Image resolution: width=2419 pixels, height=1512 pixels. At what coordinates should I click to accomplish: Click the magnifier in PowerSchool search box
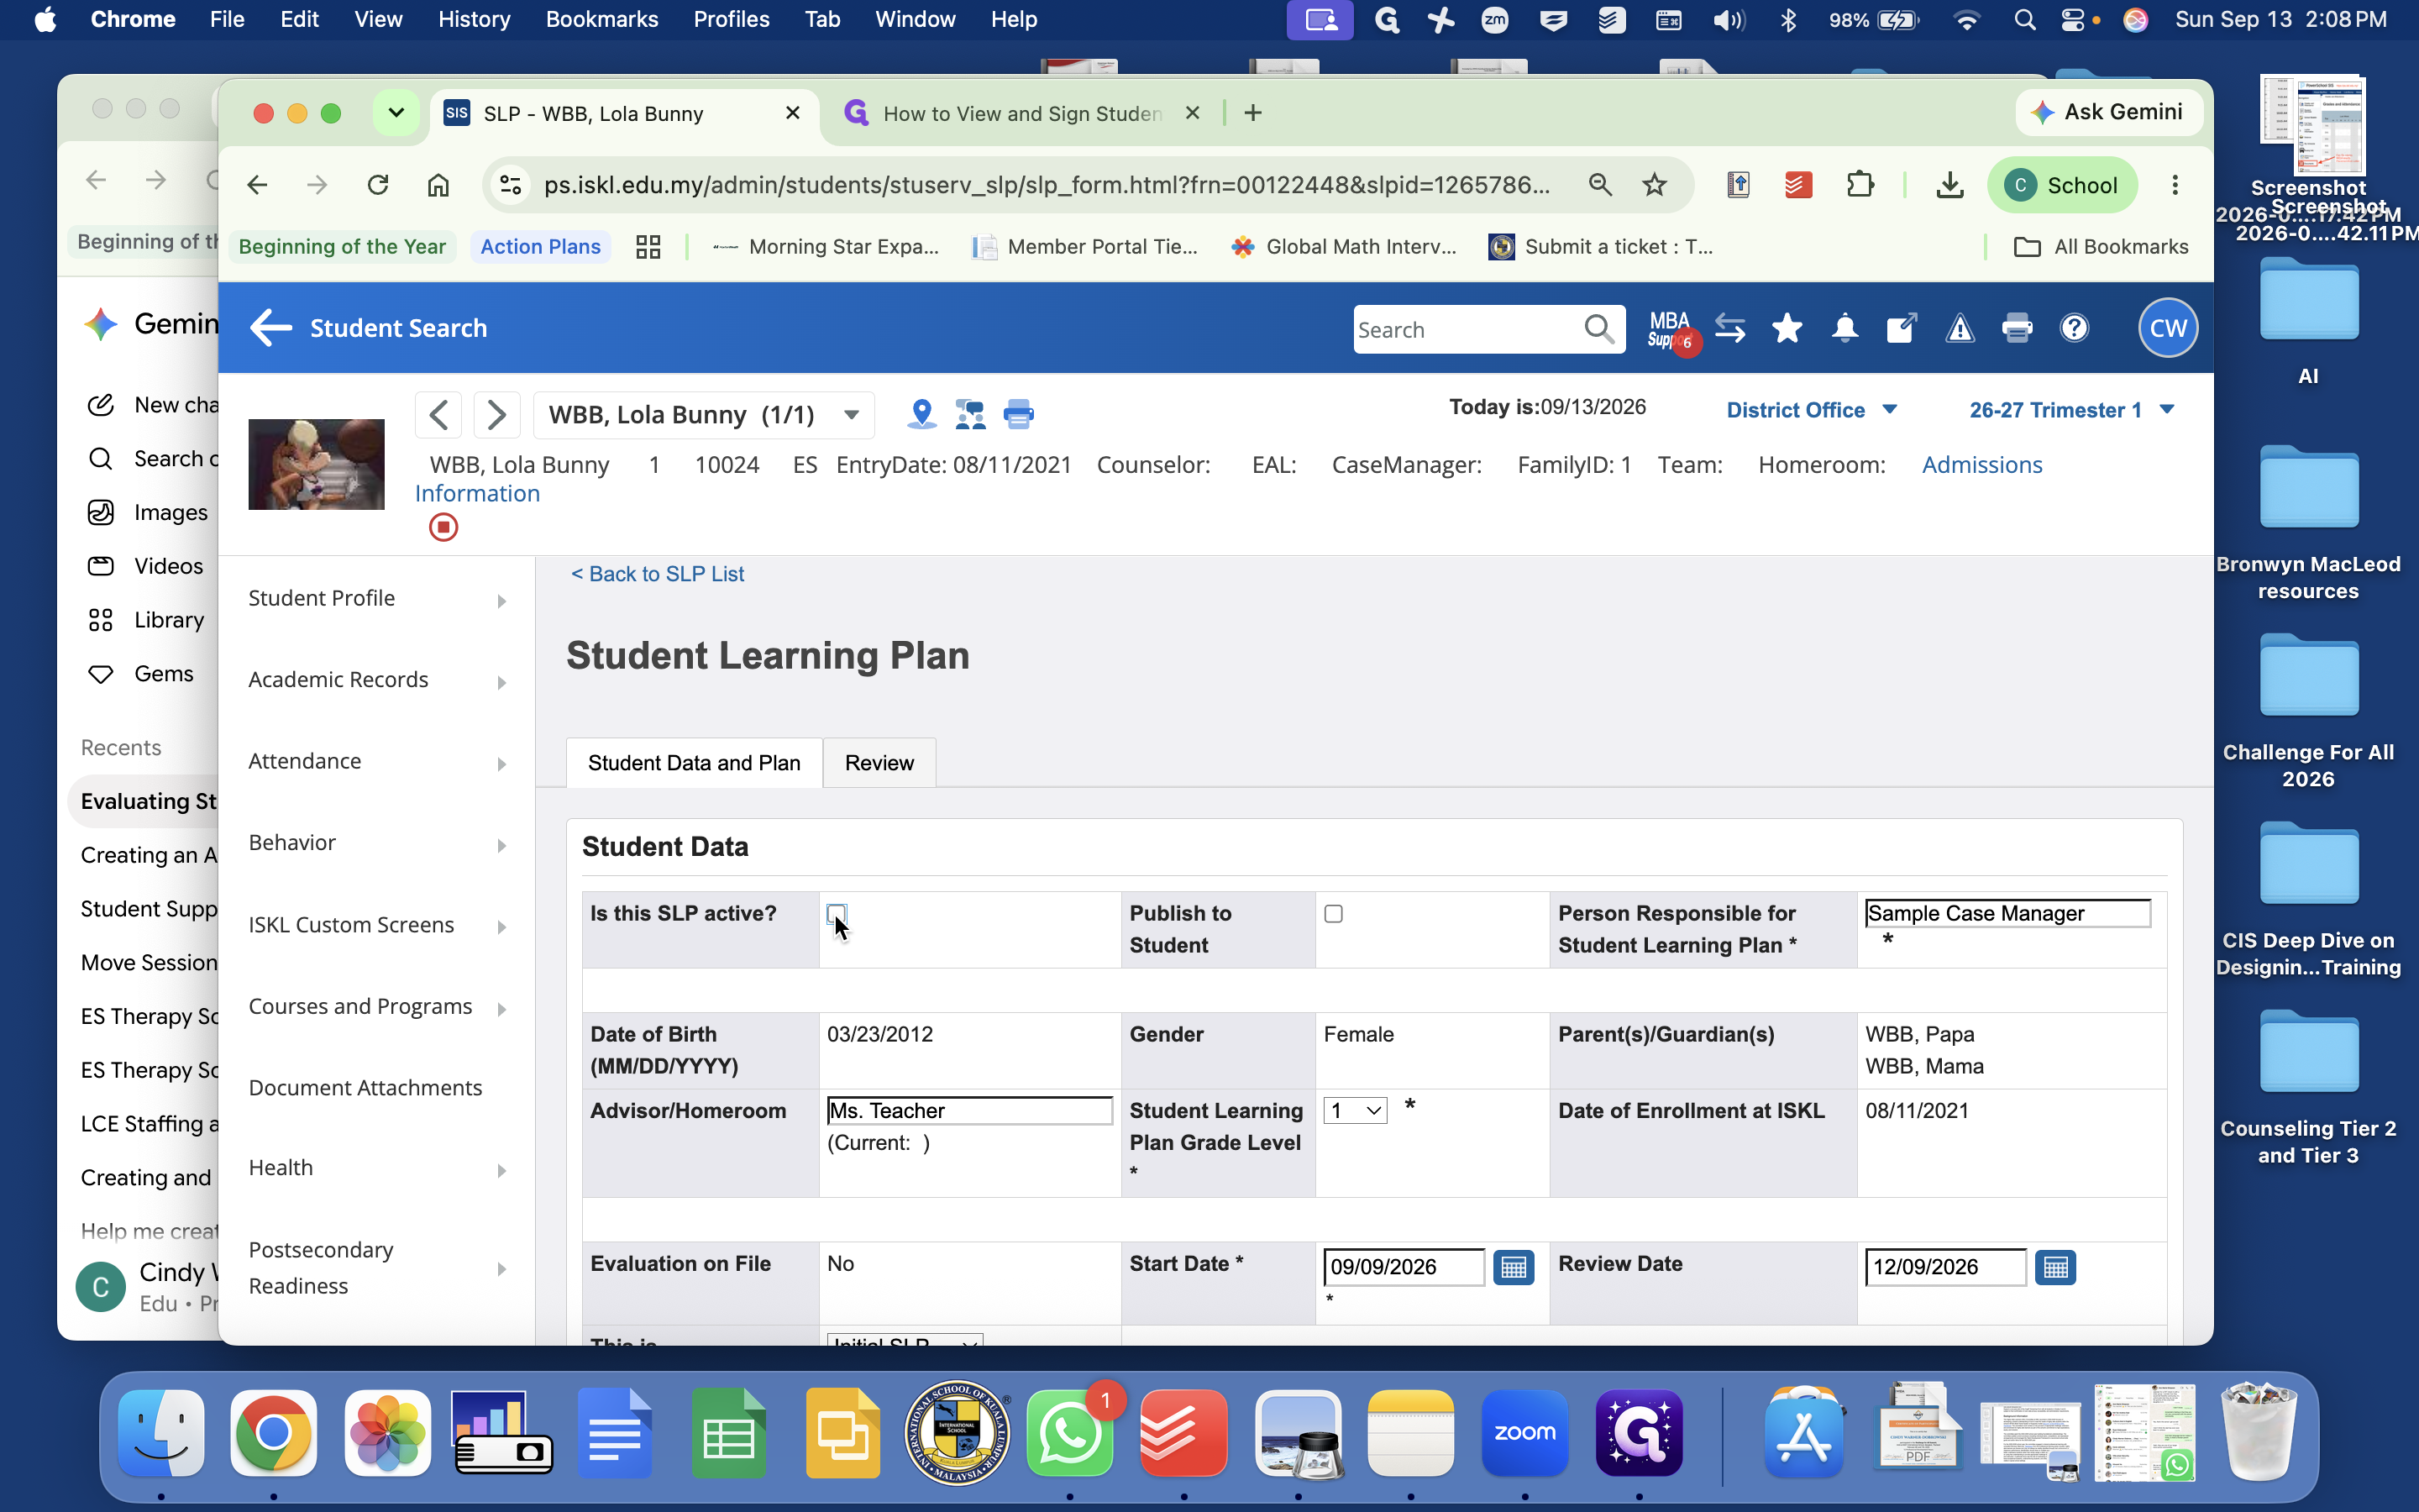(1598, 329)
